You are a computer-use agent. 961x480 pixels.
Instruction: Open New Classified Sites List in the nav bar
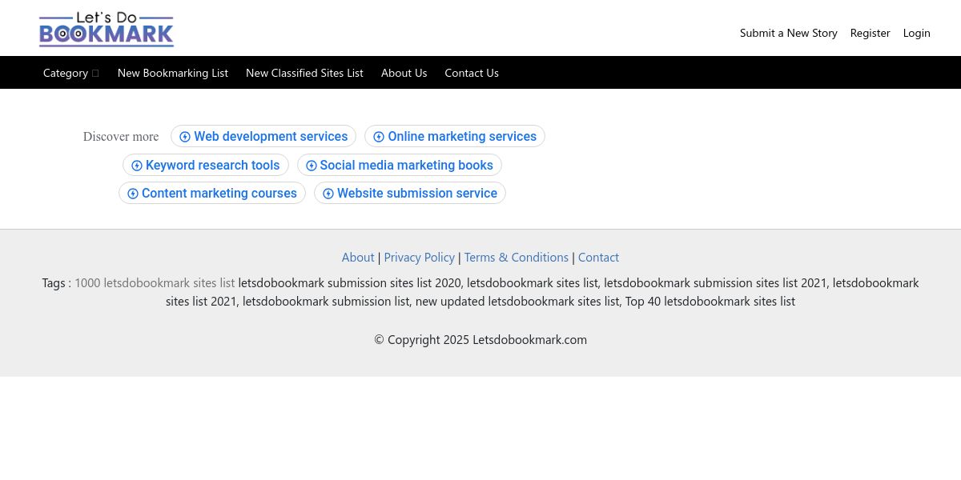[304, 73]
